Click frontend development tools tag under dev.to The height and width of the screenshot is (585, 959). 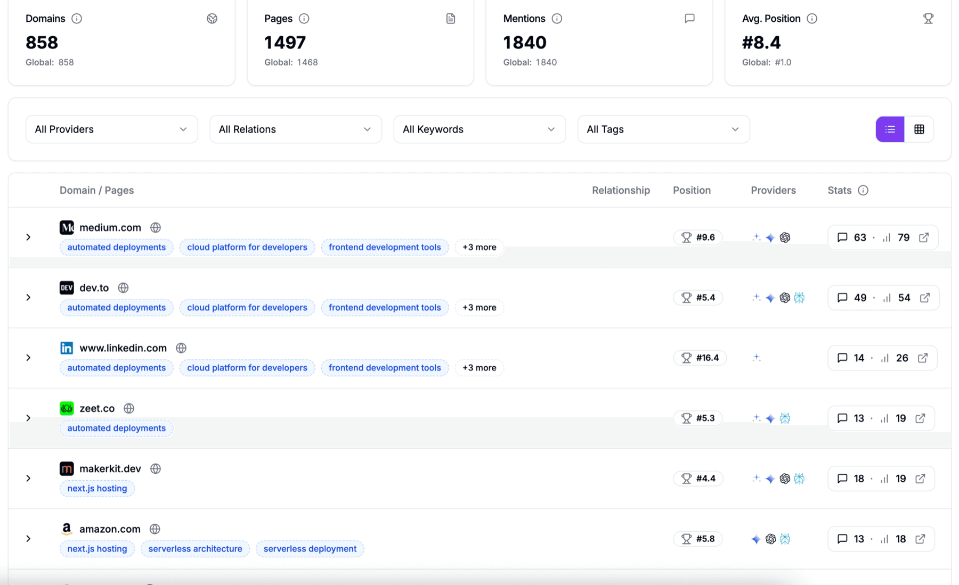385,307
